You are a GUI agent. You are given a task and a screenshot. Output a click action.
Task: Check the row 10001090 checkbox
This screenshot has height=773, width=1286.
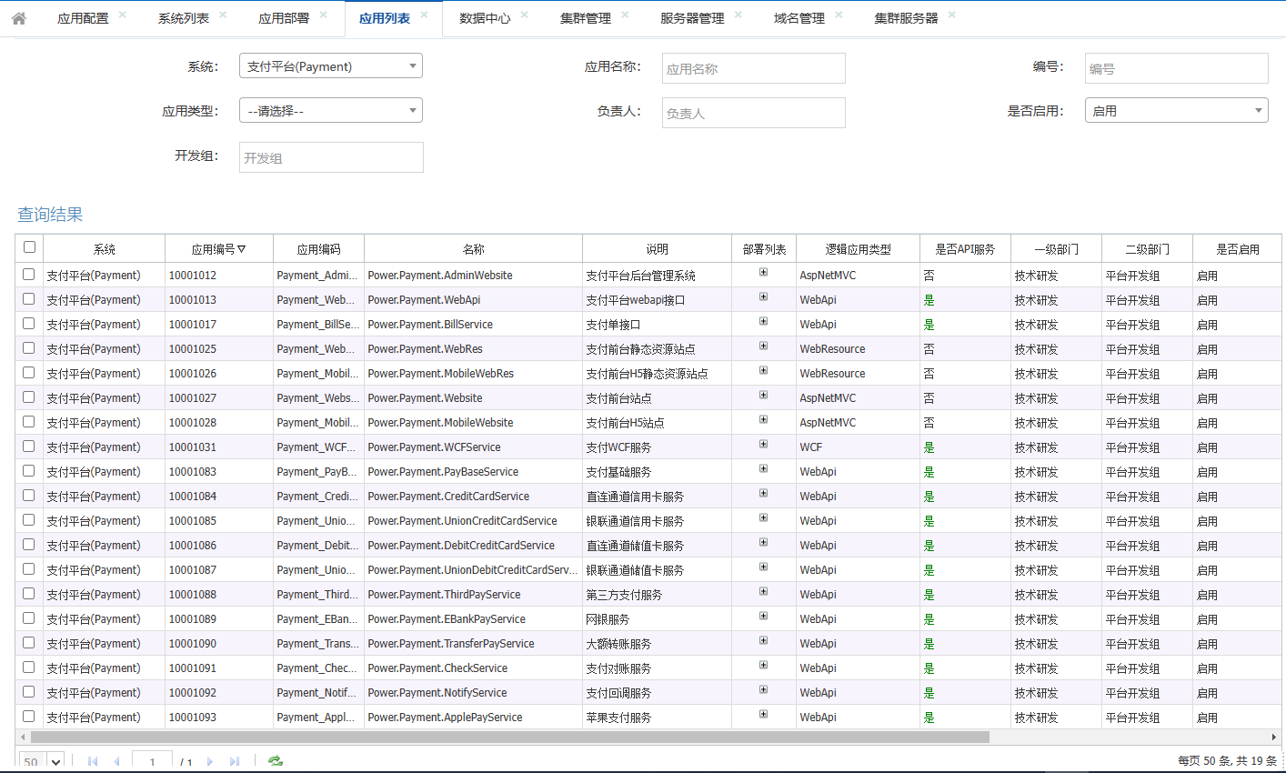(29, 642)
